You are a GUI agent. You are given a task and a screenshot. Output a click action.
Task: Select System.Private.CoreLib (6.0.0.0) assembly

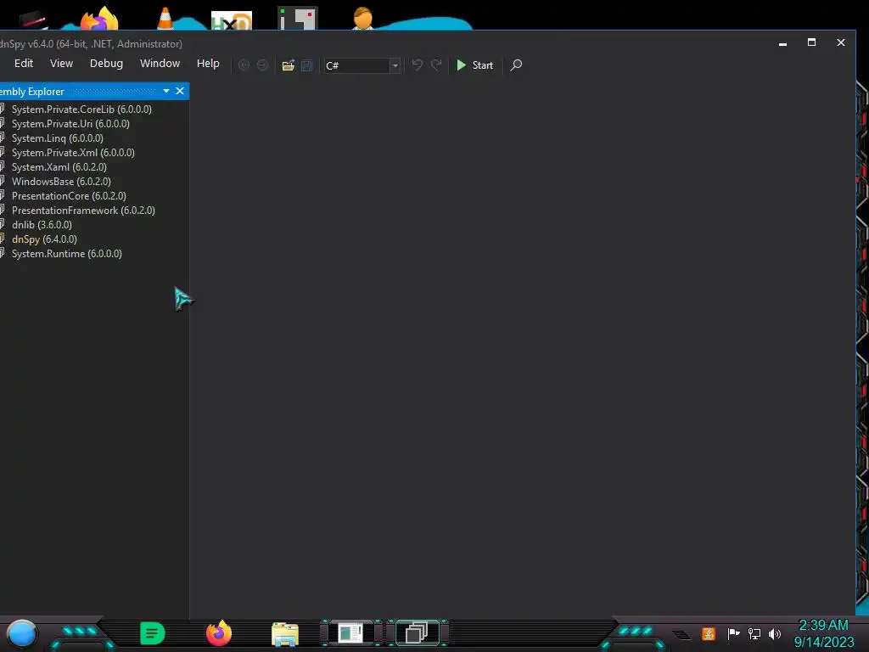pyautogui.click(x=81, y=110)
